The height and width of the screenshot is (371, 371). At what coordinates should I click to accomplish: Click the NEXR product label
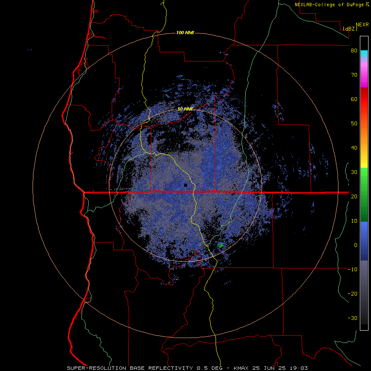(x=362, y=25)
